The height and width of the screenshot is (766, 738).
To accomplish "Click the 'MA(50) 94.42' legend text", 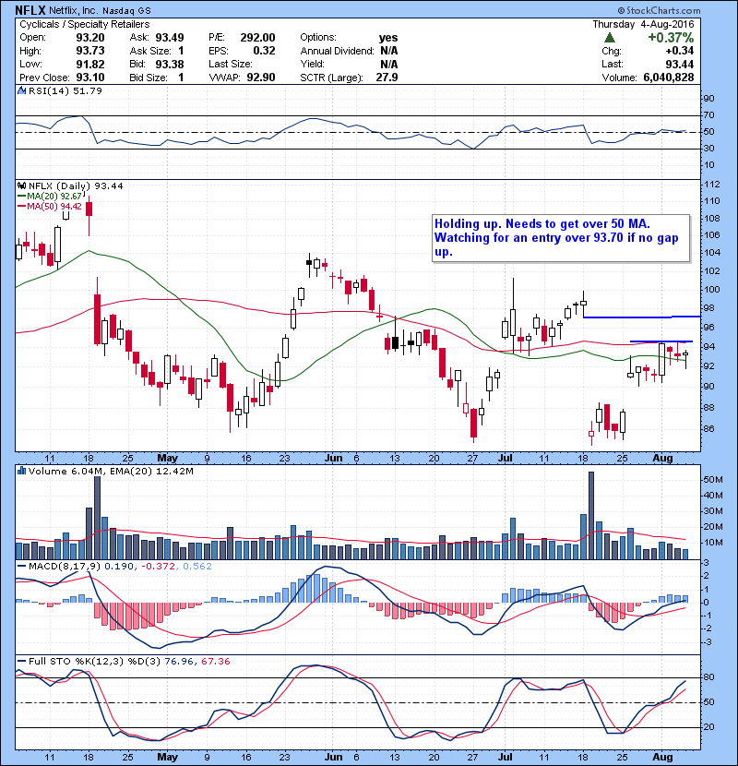I will pyautogui.click(x=54, y=207).
